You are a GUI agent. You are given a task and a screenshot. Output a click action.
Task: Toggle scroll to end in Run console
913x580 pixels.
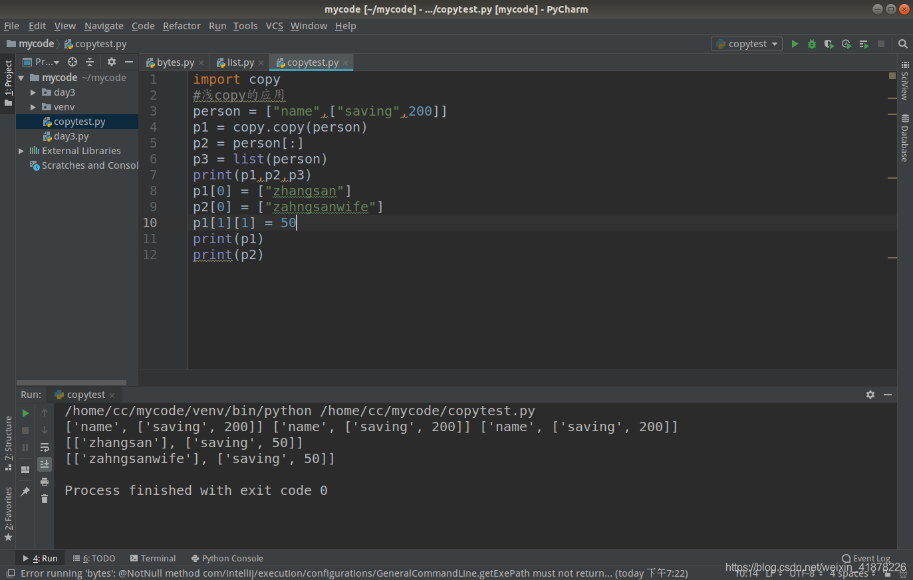pos(45,464)
